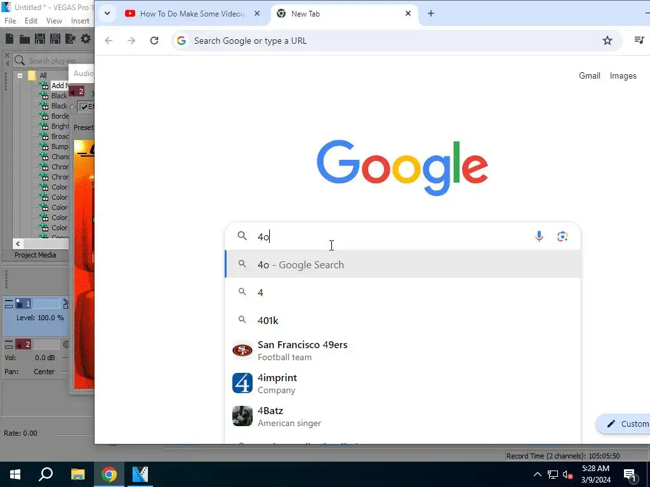Viewport: 650px width, 487px height.
Task: Open Google Images link
Action: pos(623,76)
